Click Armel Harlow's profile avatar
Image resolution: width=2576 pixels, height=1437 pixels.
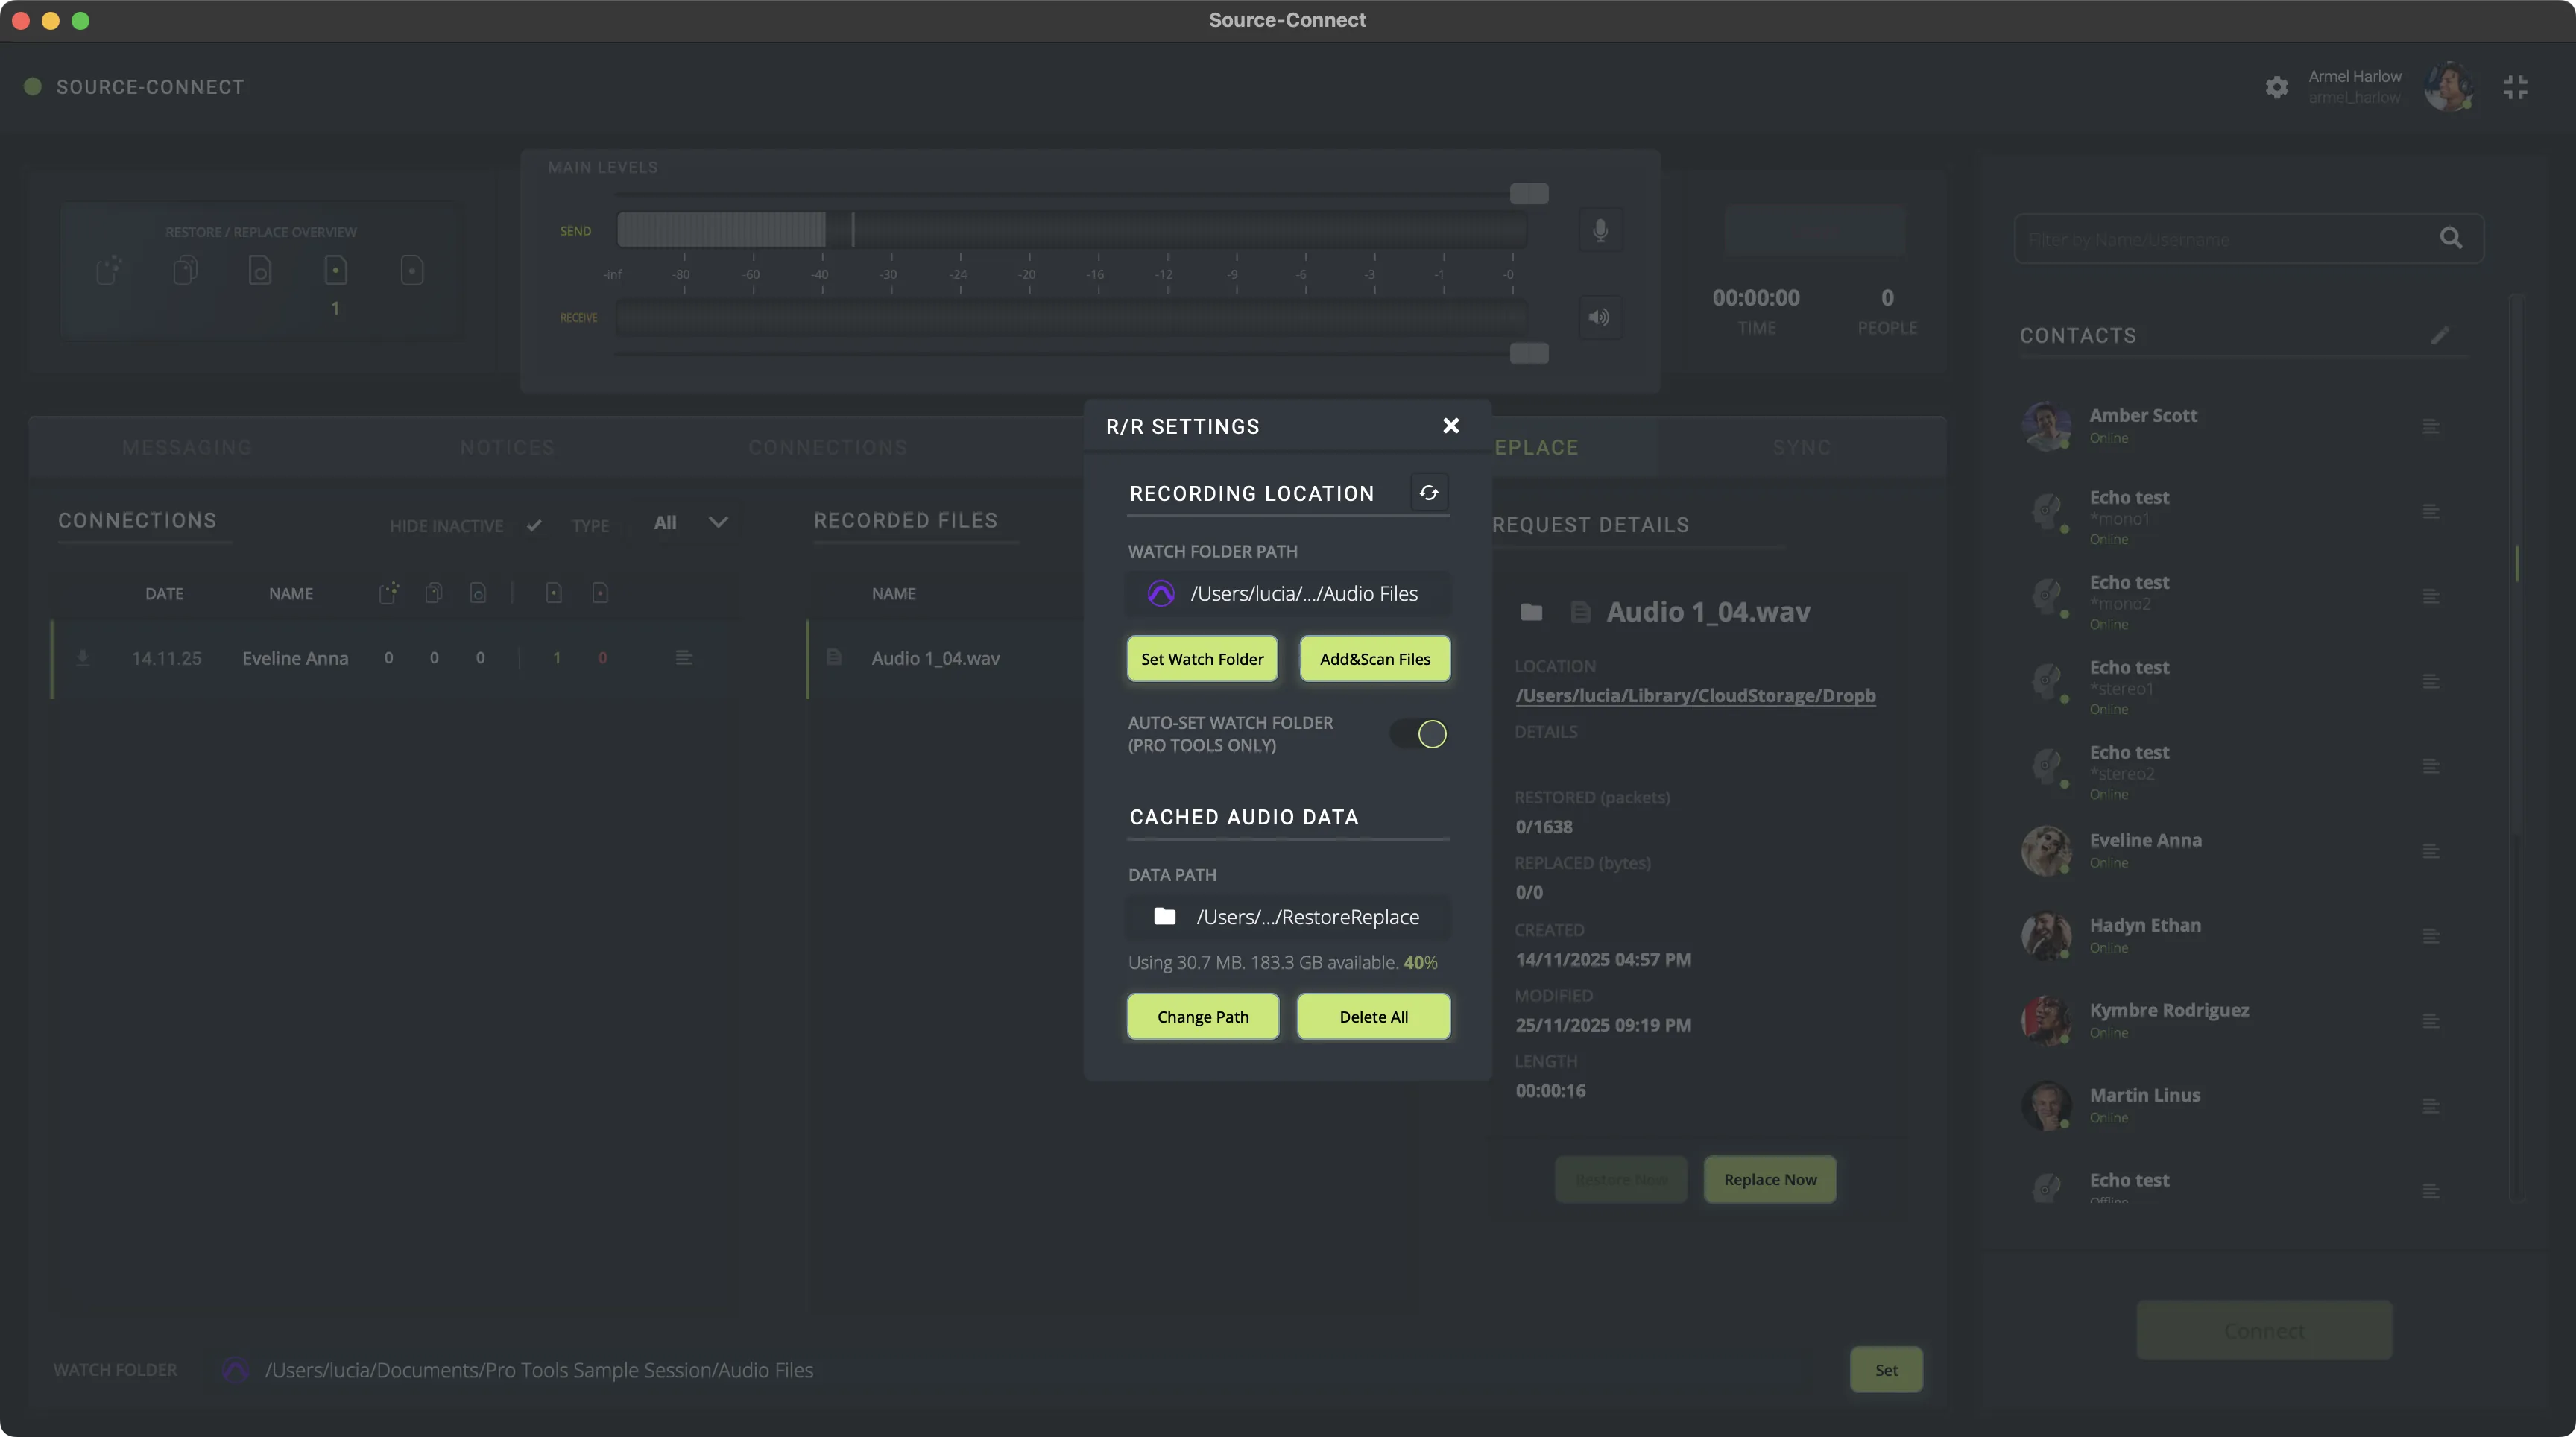(x=2449, y=87)
